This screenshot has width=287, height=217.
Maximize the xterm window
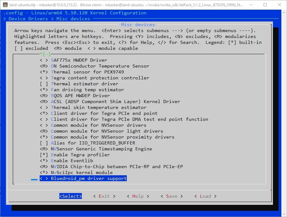click(265, 5)
